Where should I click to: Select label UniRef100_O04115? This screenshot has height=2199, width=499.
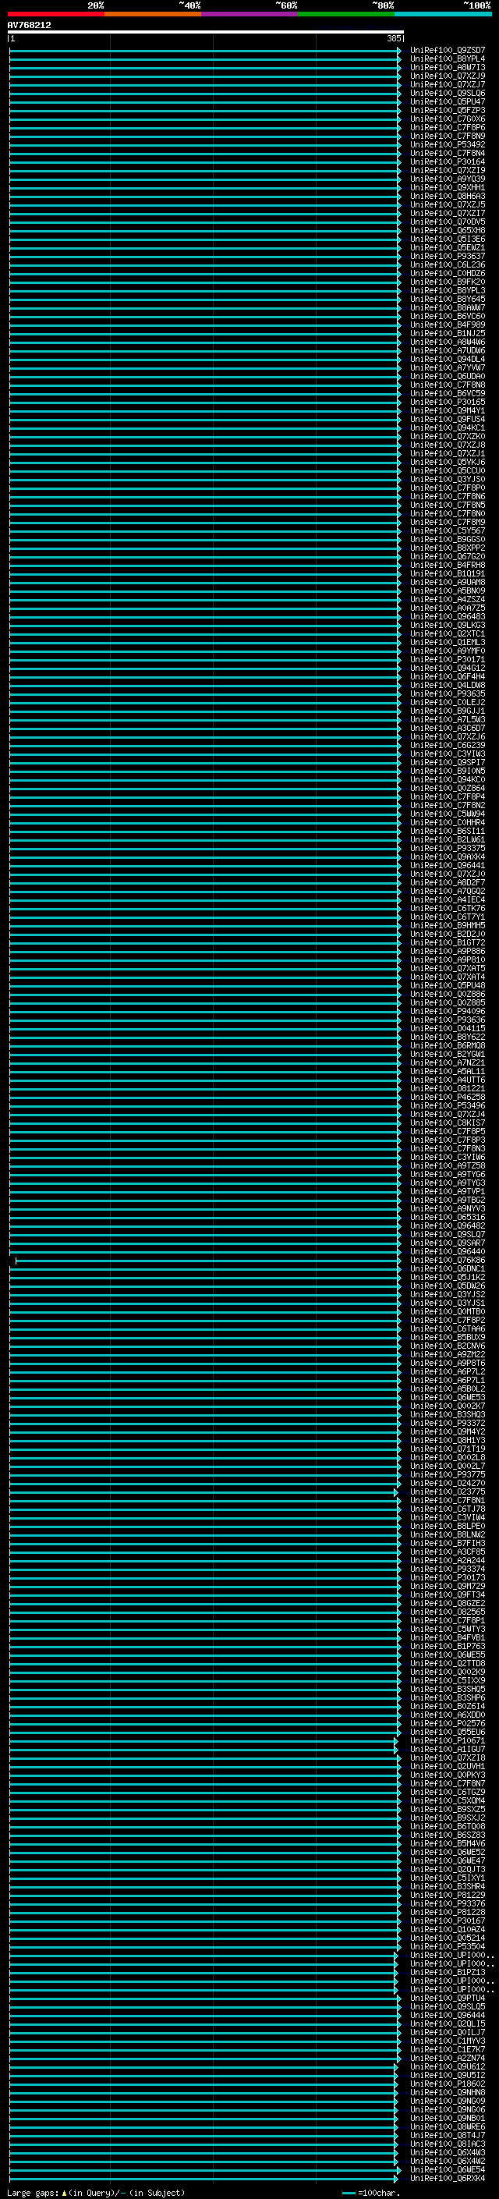[x=447, y=1028]
